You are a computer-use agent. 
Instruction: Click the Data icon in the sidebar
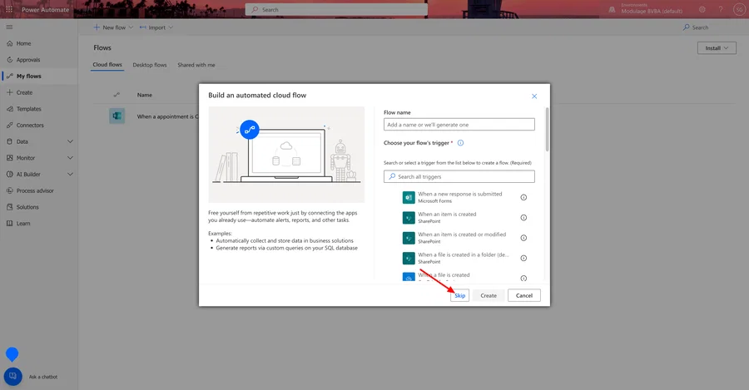coord(9,141)
